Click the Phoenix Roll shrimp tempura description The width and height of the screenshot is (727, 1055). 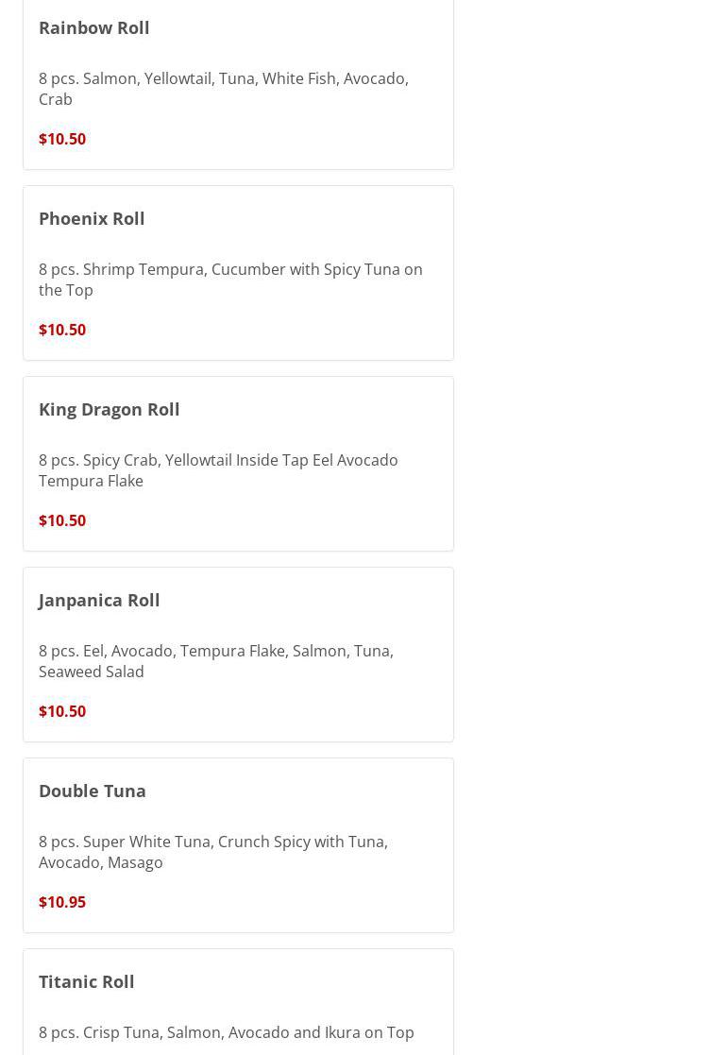(x=230, y=280)
